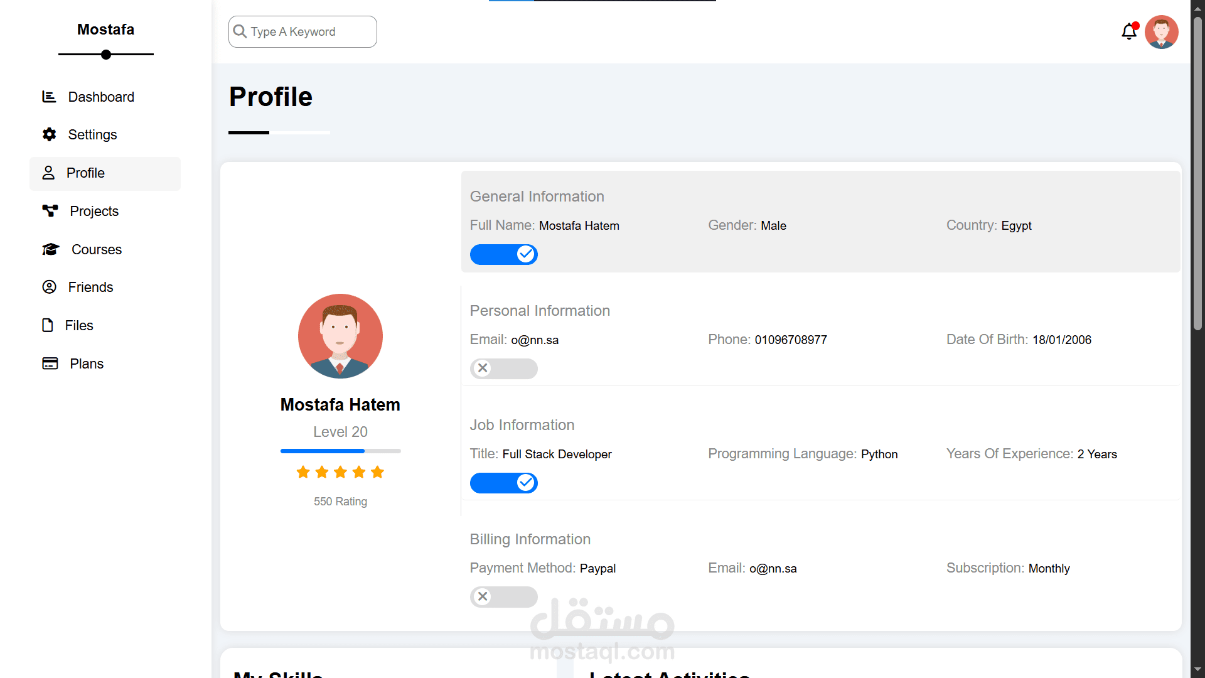Click the Files document icon
This screenshot has width=1205, height=678.
[48, 325]
